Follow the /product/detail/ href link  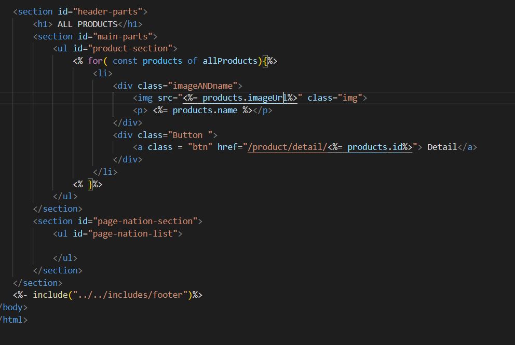pos(288,147)
